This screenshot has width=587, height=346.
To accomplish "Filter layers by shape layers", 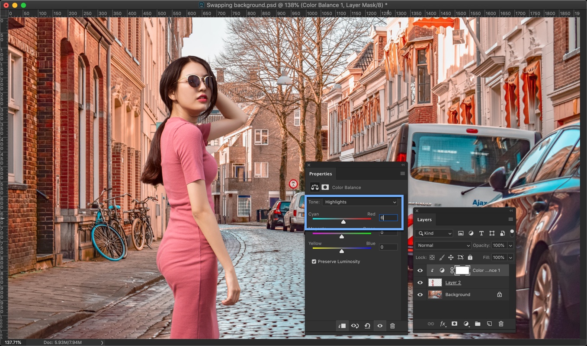I will click(x=492, y=233).
